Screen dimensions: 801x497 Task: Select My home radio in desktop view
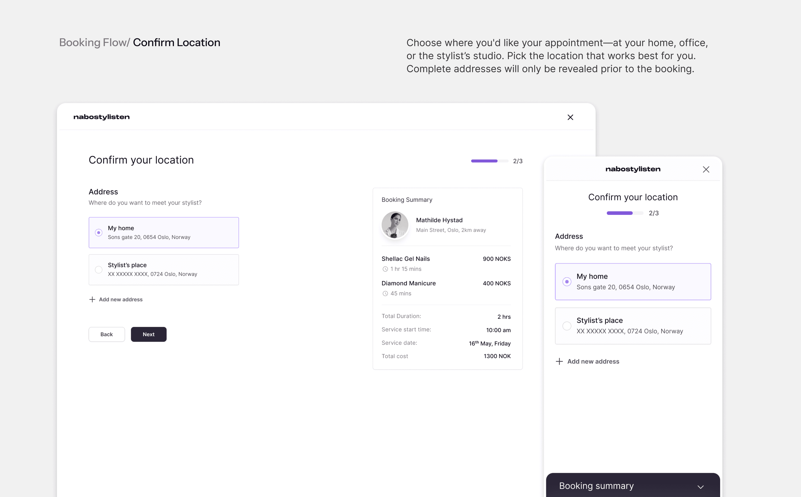(98, 233)
